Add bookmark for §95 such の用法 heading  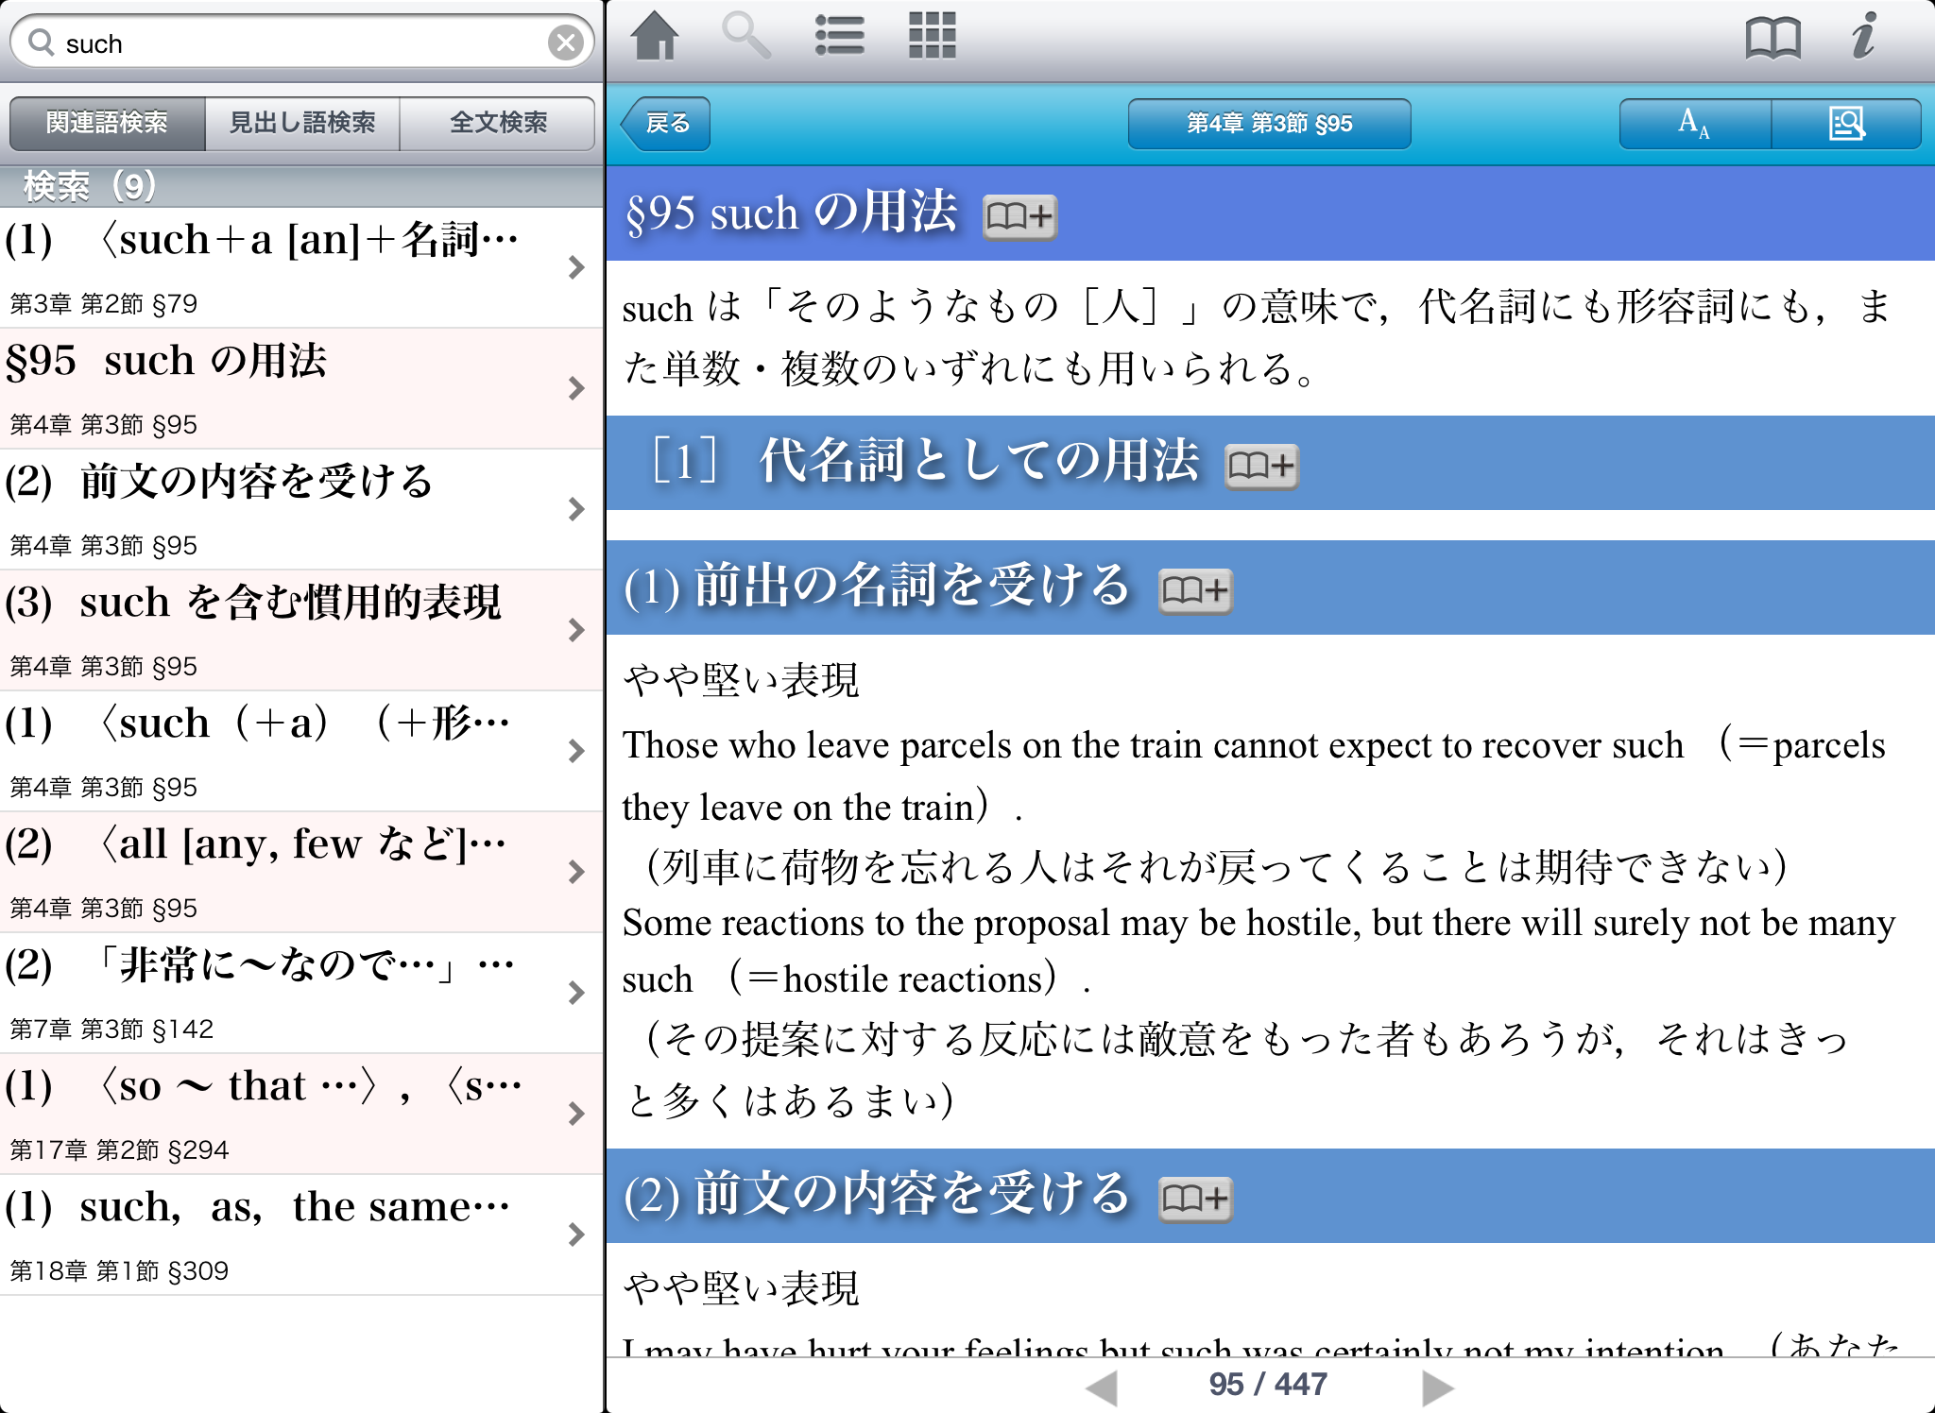pos(1019,217)
